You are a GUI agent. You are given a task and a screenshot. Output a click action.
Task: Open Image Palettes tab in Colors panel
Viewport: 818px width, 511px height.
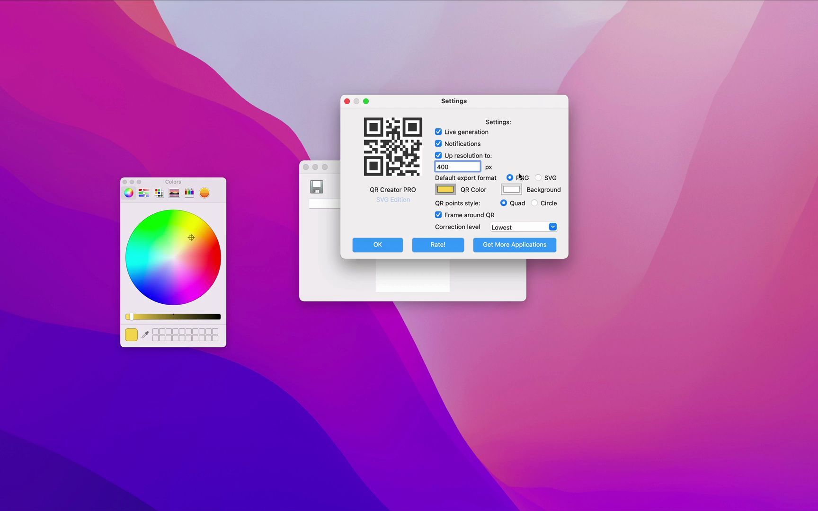point(174,193)
